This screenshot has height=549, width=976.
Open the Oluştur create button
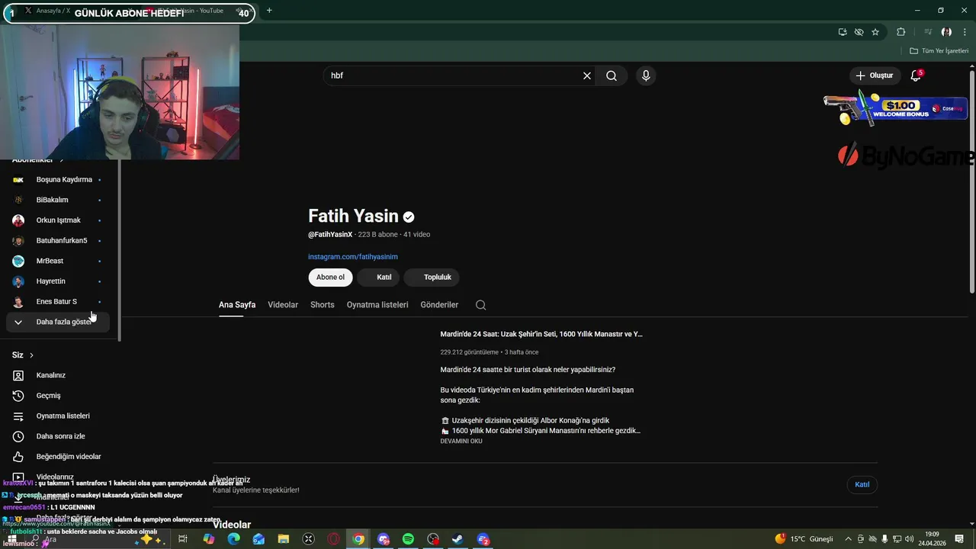(x=875, y=75)
